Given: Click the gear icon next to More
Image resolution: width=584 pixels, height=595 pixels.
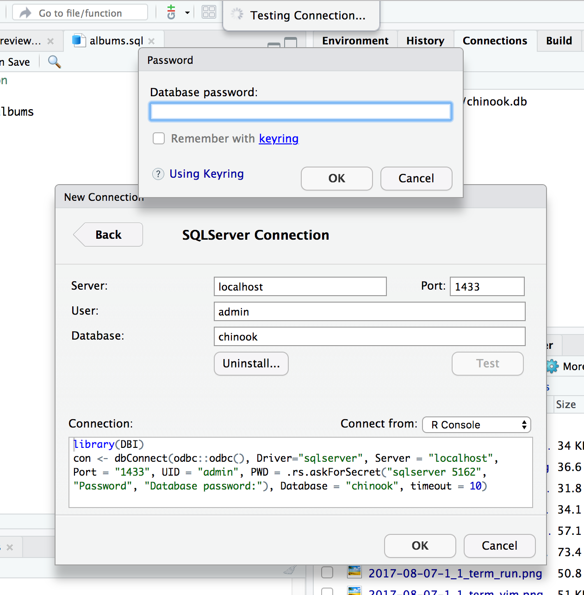Looking at the screenshot, I should tap(553, 366).
